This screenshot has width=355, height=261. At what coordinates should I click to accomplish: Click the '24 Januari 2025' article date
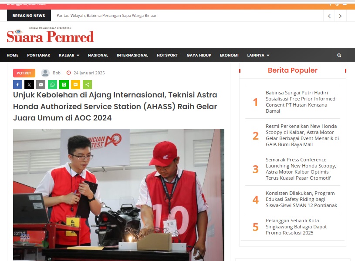coord(89,73)
